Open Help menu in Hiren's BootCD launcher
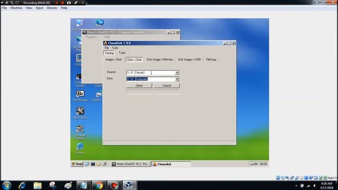The image size is (338, 190). [107, 37]
